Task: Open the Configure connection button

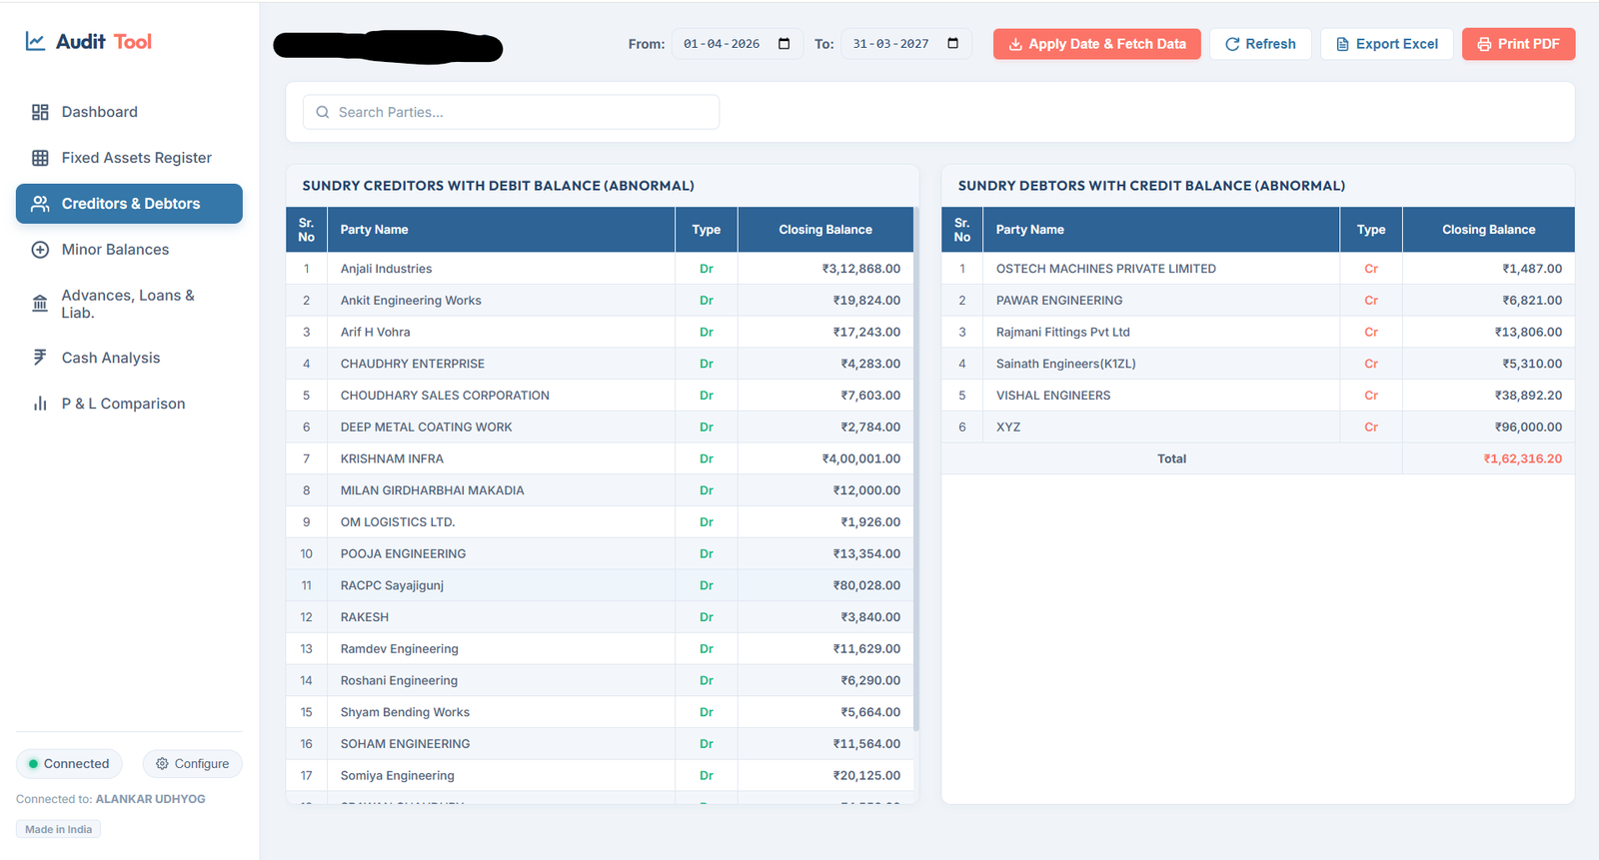Action: click(192, 764)
